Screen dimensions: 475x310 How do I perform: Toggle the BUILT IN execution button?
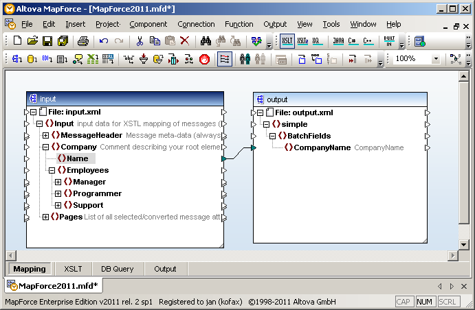point(389,41)
